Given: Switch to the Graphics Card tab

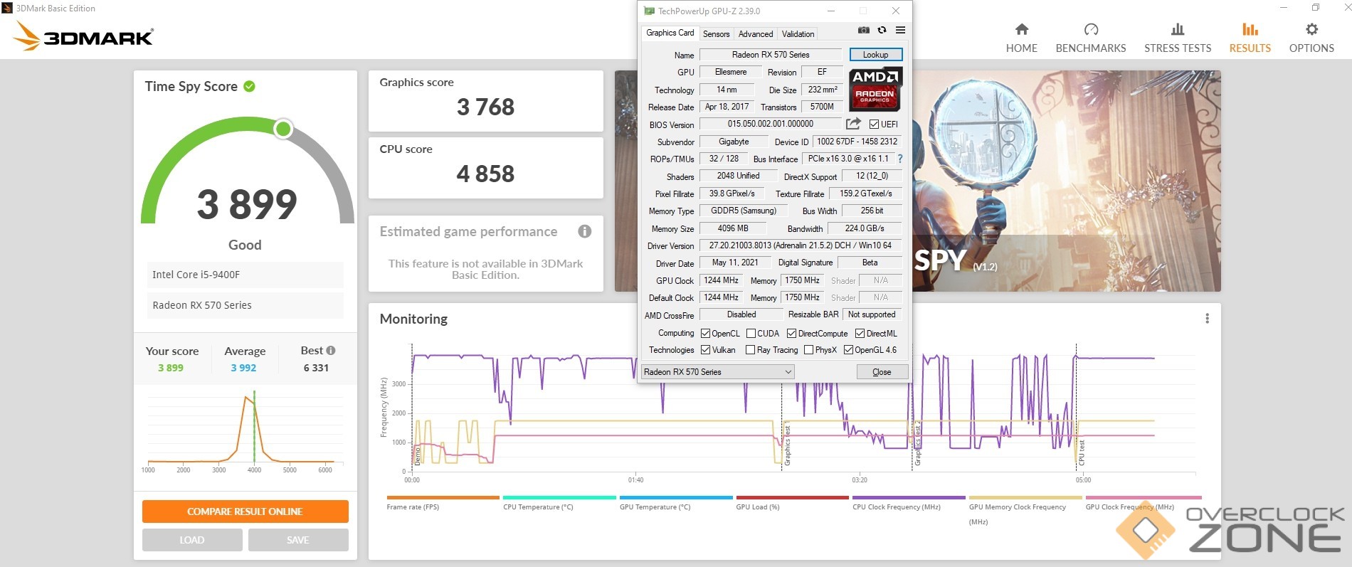Looking at the screenshot, I should (670, 33).
